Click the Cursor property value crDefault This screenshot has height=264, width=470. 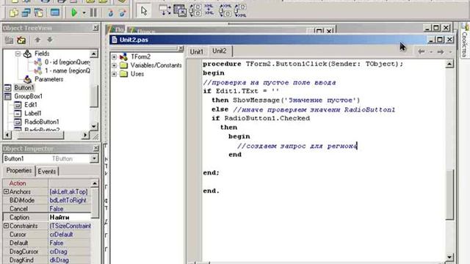tap(70, 235)
